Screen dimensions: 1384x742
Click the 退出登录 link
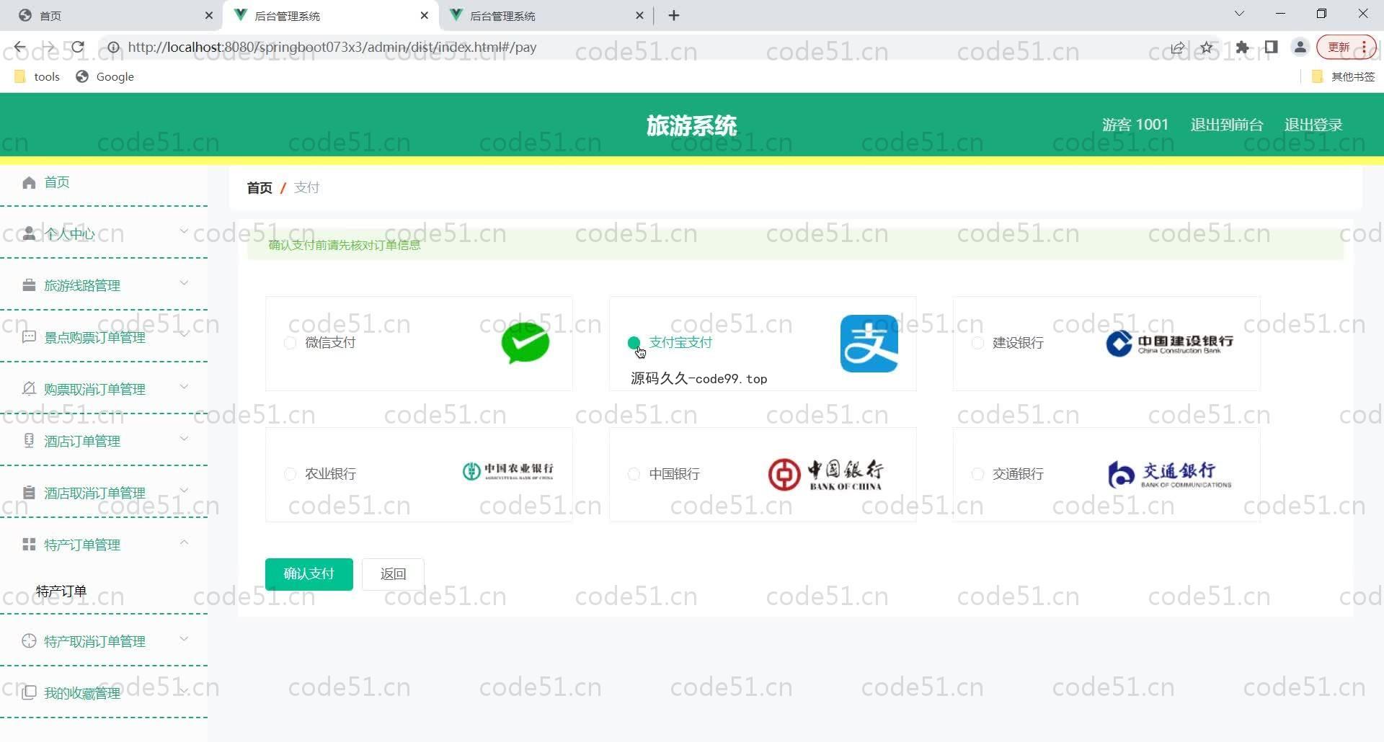[1313, 125]
